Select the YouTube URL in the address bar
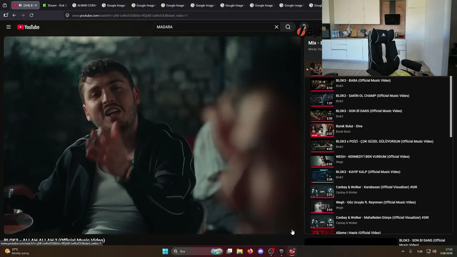The image size is (457, 257). point(130,15)
